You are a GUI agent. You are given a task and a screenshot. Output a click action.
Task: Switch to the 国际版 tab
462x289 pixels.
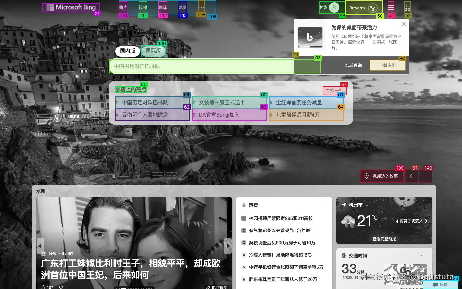153,51
